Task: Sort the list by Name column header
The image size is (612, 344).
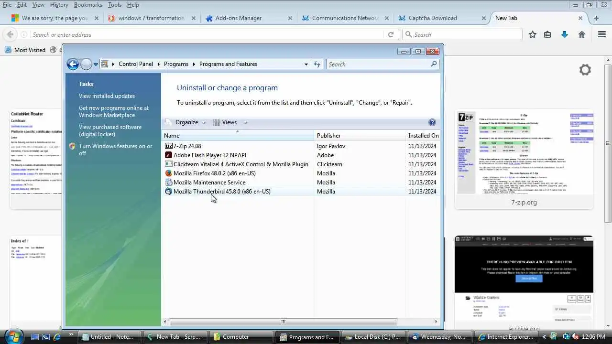Action: click(x=239, y=136)
